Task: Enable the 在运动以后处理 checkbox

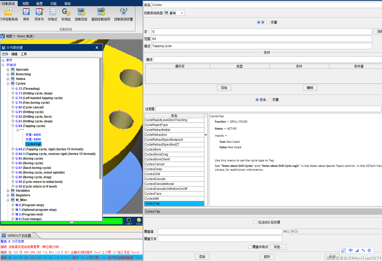Action: click(255, 222)
